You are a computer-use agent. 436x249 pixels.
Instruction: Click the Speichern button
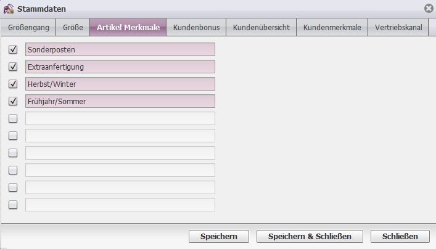coord(219,236)
